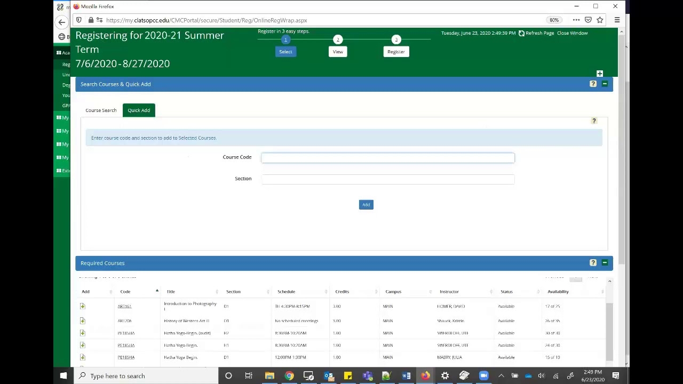Click the Refresh Page circular arrow icon
Viewport: 683px width, 384px height.
(x=521, y=33)
